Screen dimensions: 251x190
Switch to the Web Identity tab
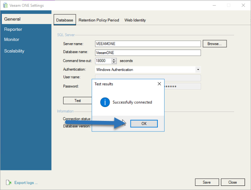[135, 20]
